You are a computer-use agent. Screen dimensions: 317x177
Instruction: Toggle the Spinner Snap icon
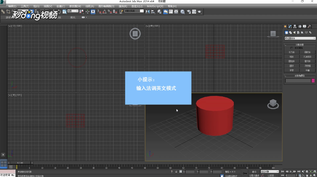115,12
